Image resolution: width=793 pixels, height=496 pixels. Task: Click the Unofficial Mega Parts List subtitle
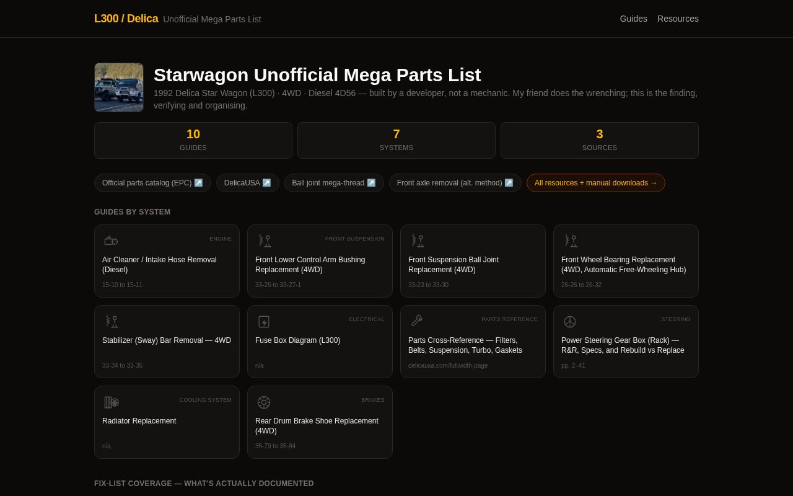pos(212,19)
